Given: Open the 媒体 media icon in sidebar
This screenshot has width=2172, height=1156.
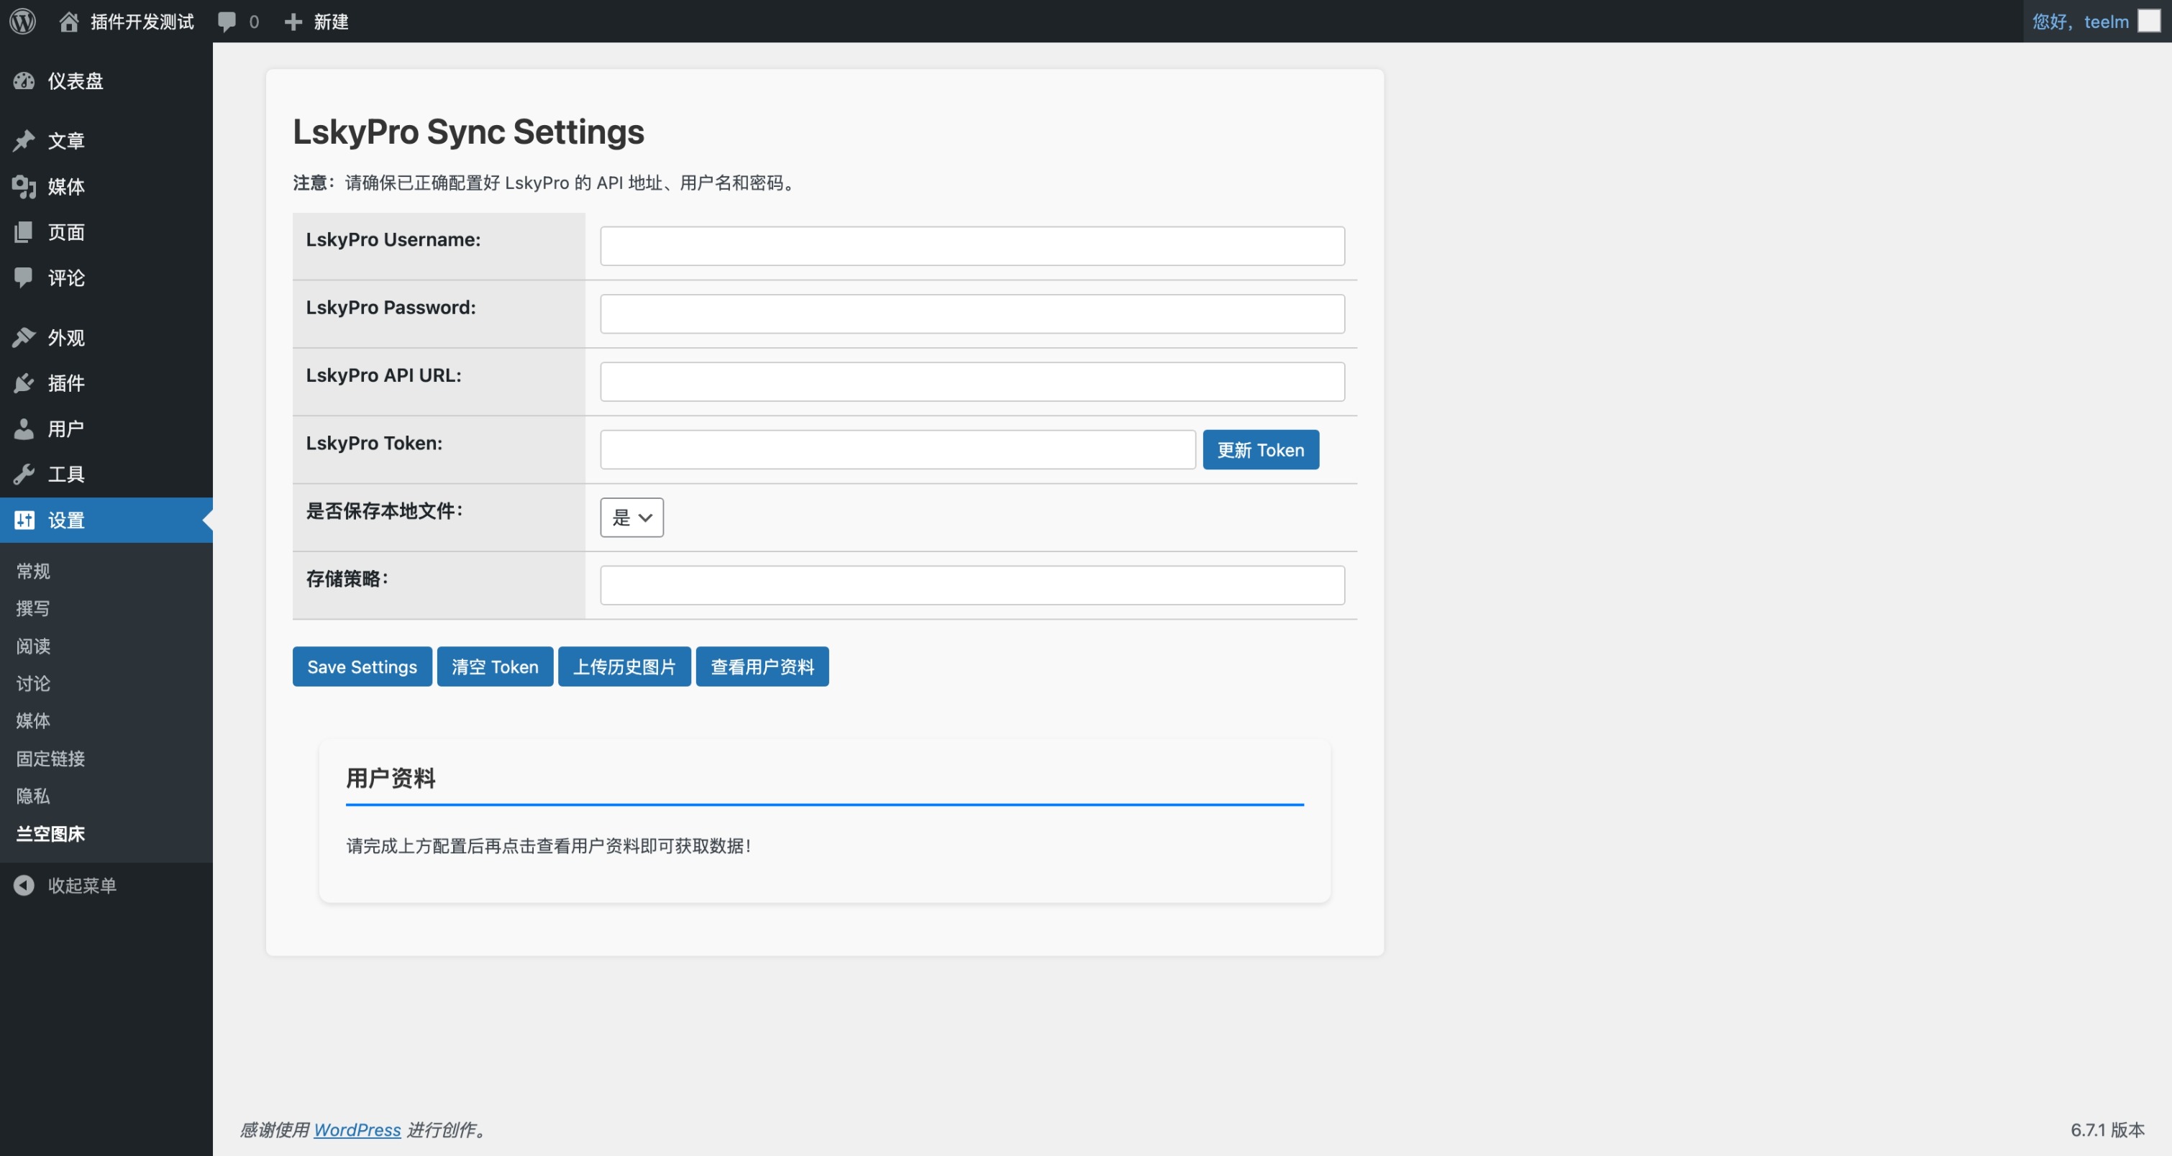Looking at the screenshot, I should tap(24, 186).
